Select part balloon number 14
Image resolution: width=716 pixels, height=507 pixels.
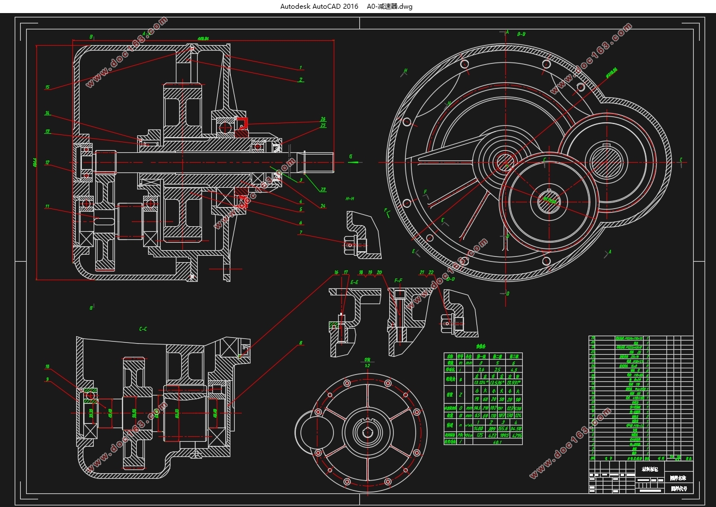[47, 113]
